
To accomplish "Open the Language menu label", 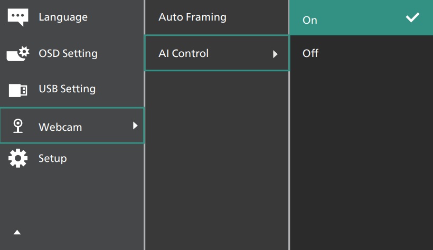I will 63,17.
